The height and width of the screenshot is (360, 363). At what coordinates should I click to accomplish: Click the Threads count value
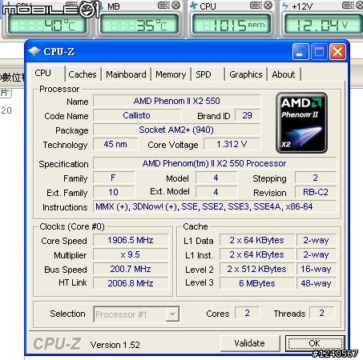coord(322,313)
